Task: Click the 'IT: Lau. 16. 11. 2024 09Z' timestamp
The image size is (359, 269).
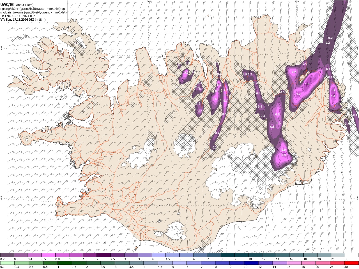Action: [x=18, y=16]
